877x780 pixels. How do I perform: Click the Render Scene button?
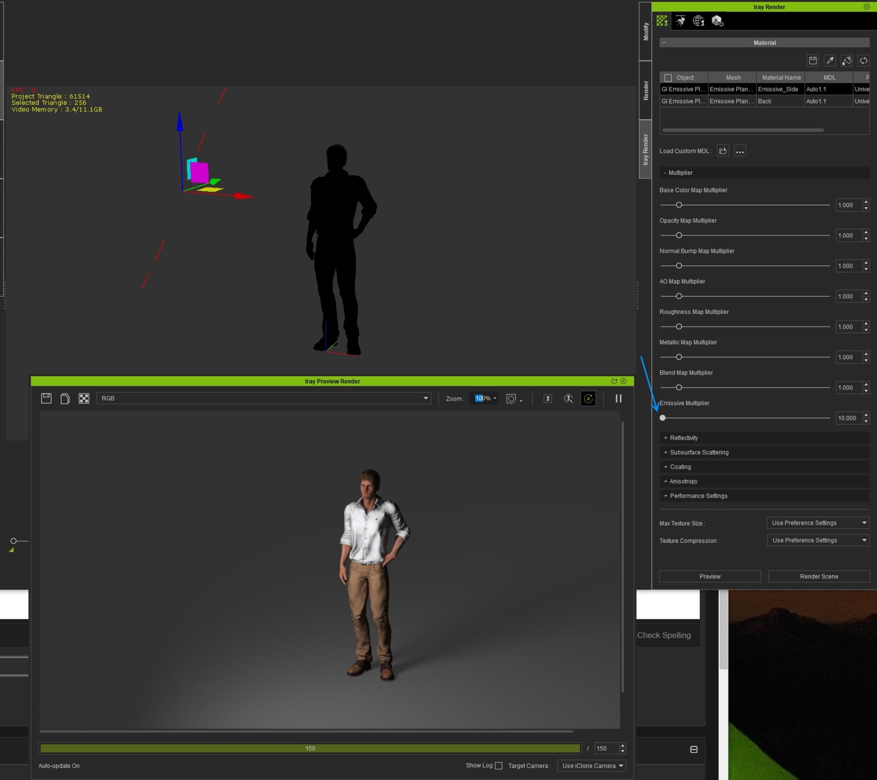[819, 576]
